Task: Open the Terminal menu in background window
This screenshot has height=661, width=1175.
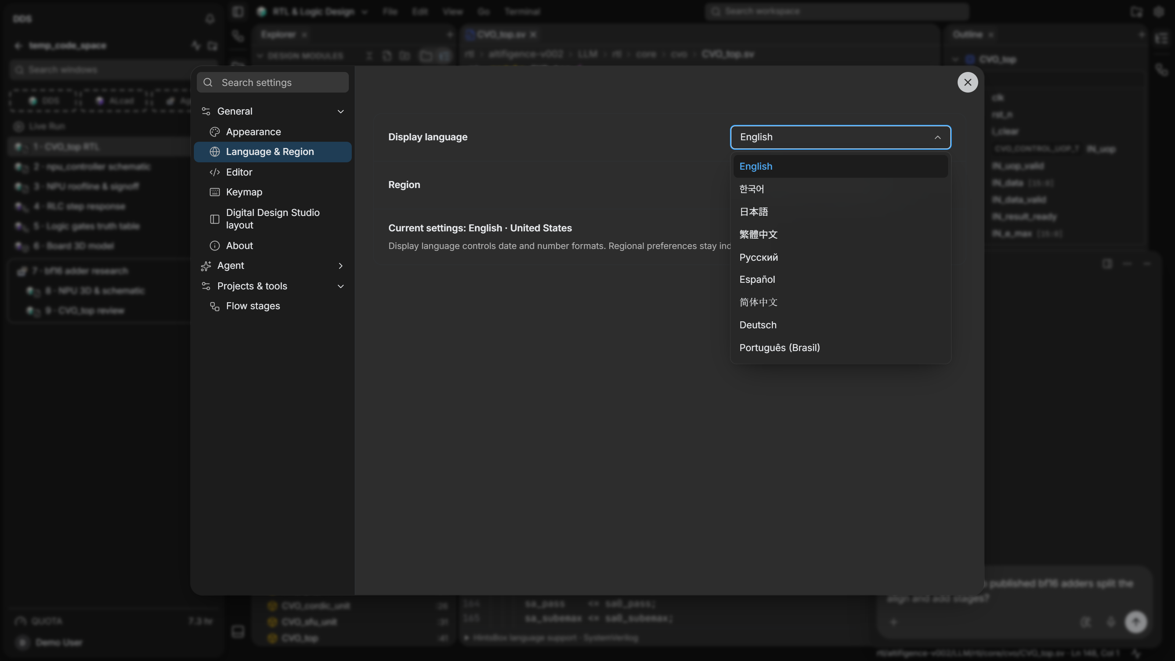Action: (x=522, y=11)
